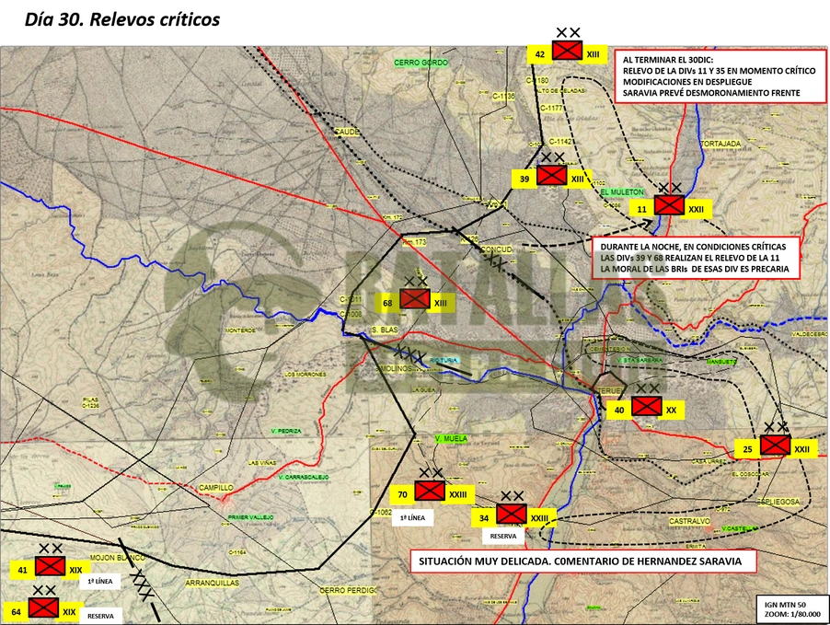Select the "S. BLAS" place label
Viewport: 830px width, 625px height.
coord(385,330)
